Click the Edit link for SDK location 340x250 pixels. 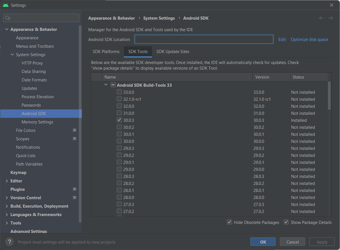tap(282, 40)
